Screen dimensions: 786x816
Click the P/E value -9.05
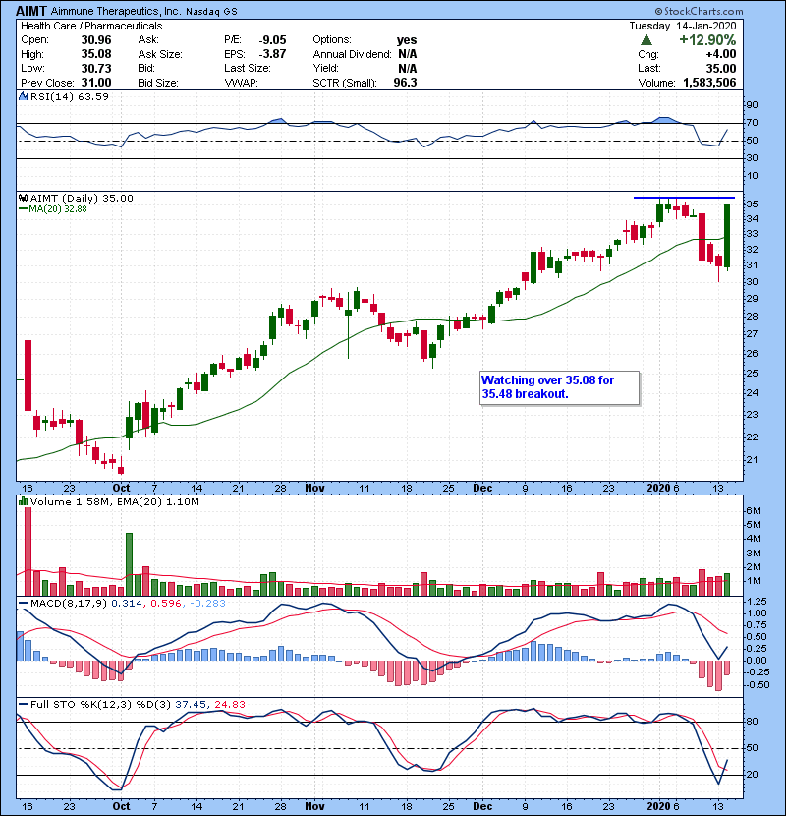tap(272, 40)
